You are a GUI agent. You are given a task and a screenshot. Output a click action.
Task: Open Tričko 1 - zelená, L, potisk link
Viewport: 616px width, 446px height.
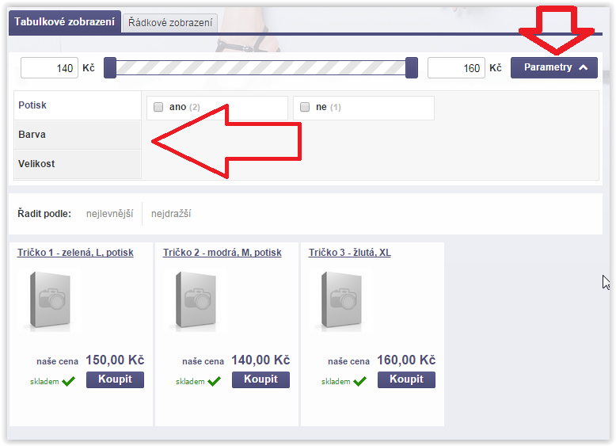[75, 252]
